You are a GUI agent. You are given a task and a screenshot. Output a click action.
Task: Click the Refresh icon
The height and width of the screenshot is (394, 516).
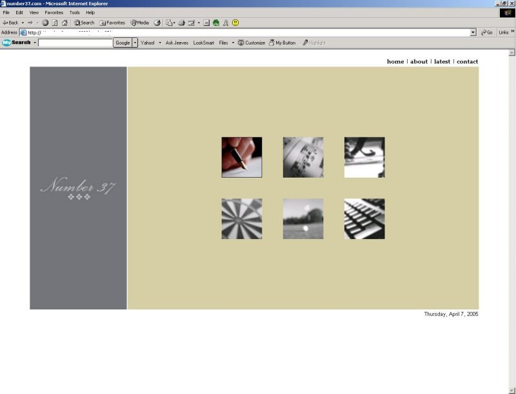[54, 22]
